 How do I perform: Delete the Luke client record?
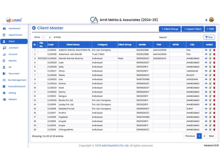click(x=214, y=62)
